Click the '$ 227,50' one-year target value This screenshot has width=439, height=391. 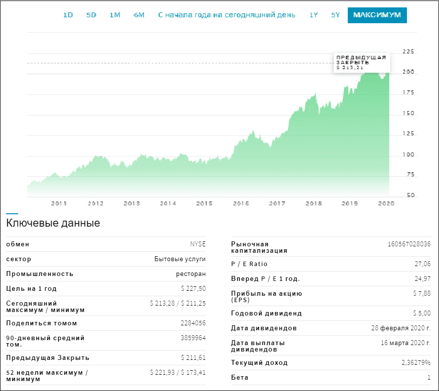193,289
